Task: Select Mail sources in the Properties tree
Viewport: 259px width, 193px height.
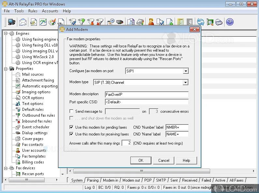Action: pyautogui.click(x=33, y=74)
